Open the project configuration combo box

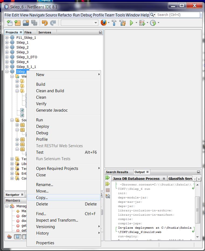point(79,23)
